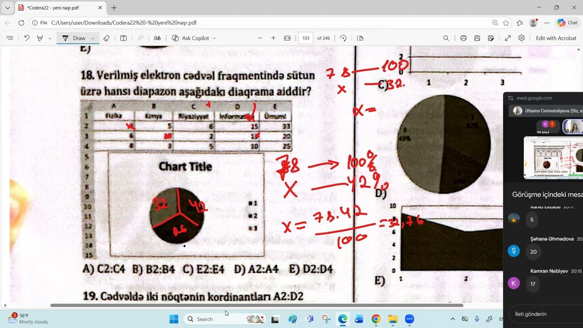Open the browser profile avatar
Image resolution: width=583 pixels, height=328 pixels.
pyautogui.click(x=533, y=23)
